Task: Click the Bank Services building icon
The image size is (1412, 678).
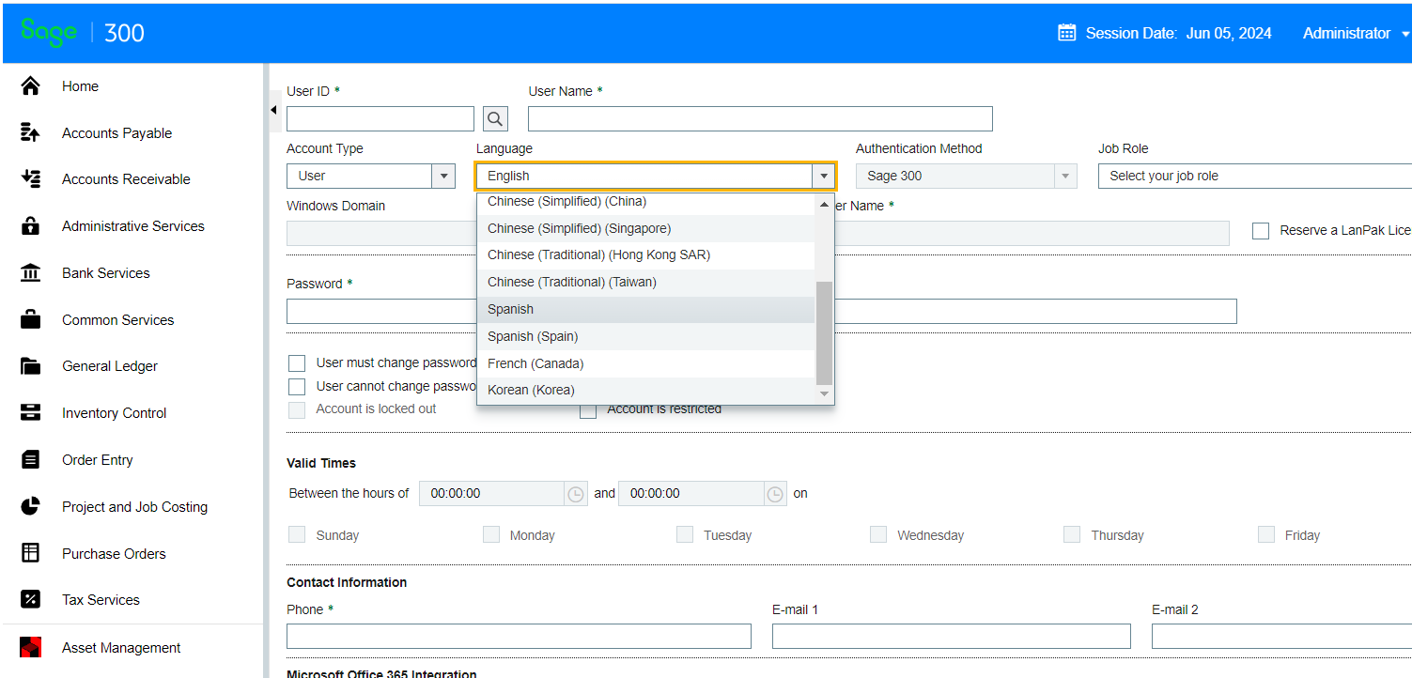Action: click(x=30, y=273)
